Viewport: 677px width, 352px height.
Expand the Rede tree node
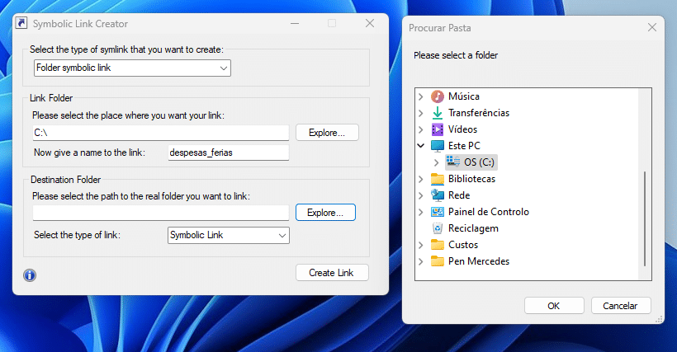pyautogui.click(x=421, y=195)
